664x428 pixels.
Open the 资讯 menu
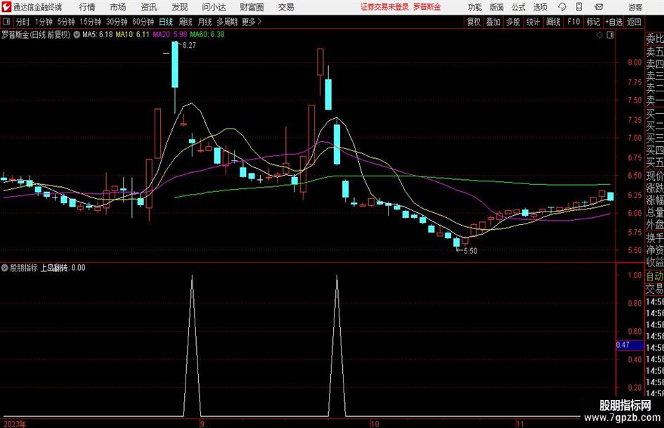click(149, 7)
